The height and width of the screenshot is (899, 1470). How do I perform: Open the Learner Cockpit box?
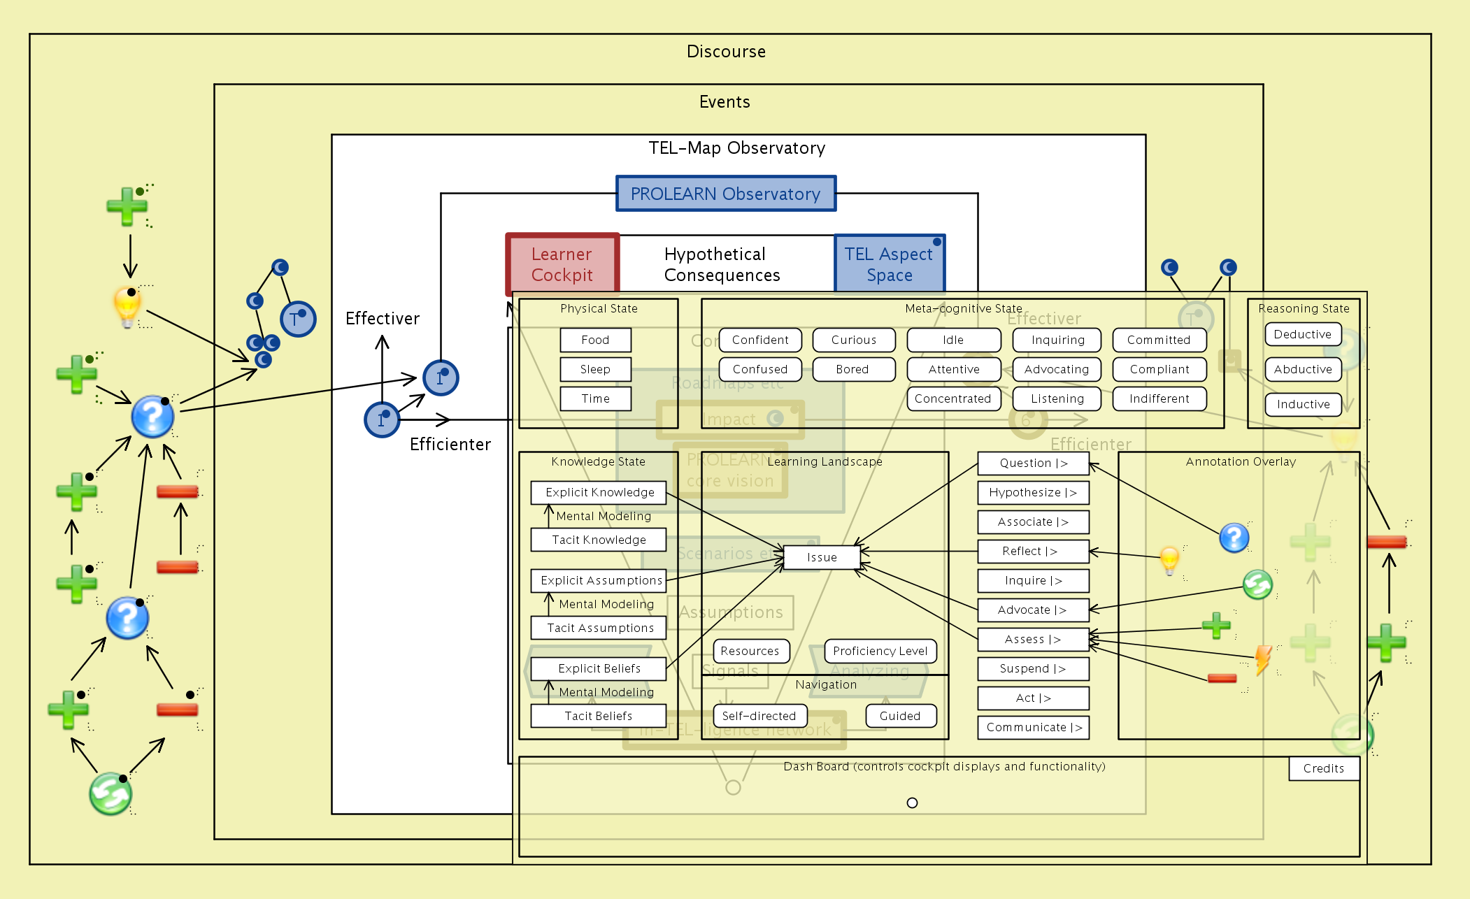pos(562,264)
